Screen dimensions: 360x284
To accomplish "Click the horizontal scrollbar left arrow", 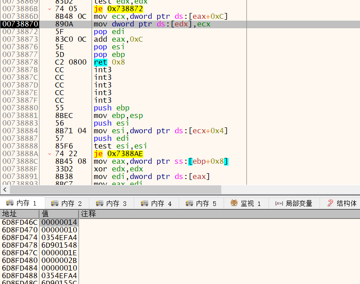I will [5, 189].
